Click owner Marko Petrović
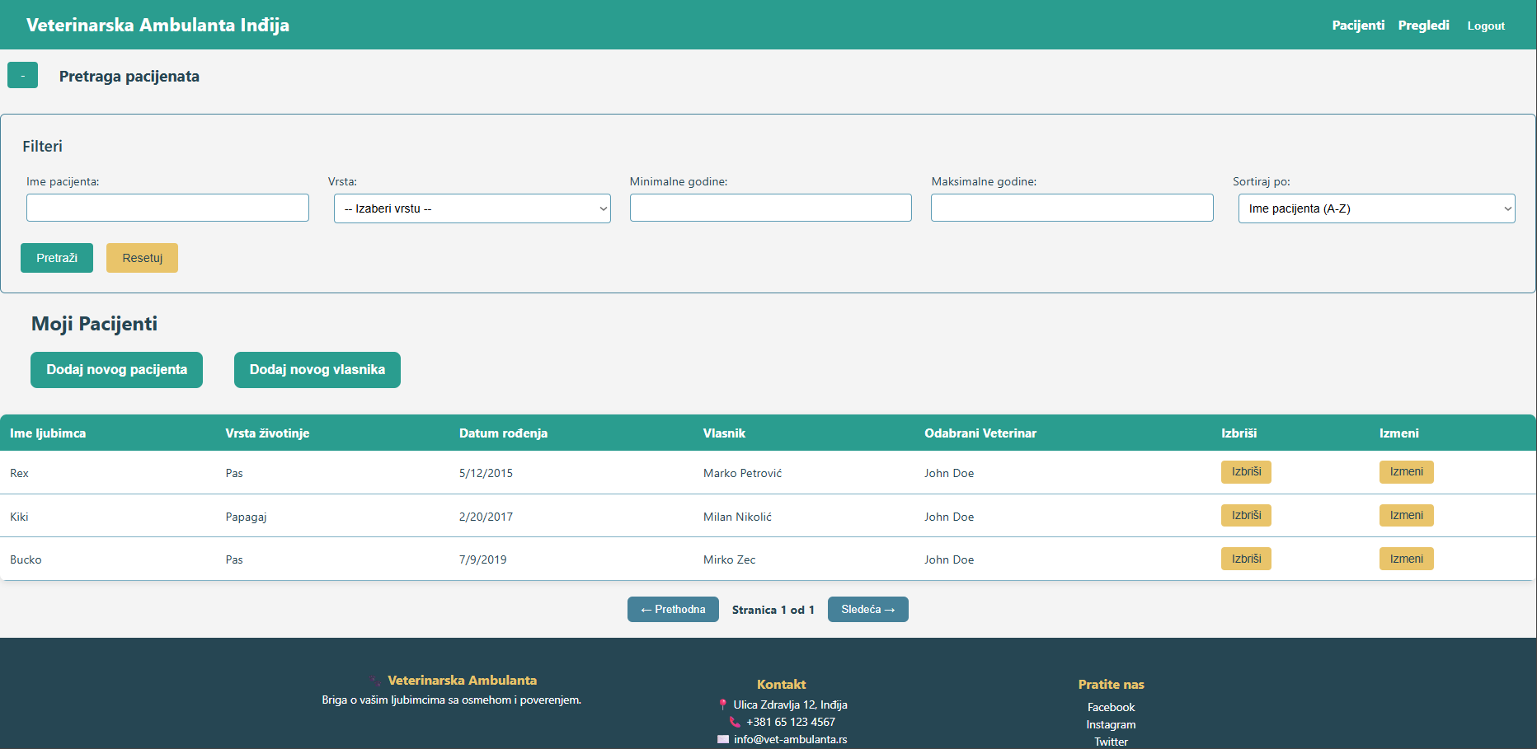This screenshot has width=1537, height=749. 742,474
